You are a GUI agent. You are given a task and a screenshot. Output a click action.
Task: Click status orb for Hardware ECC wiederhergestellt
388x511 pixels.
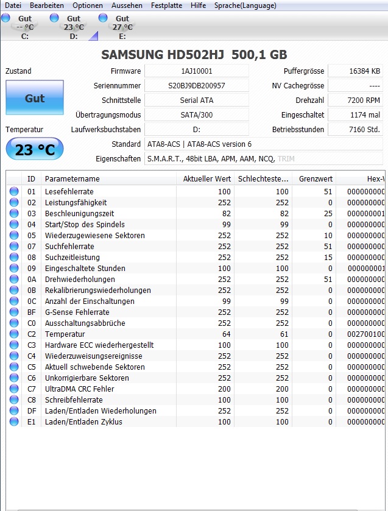[14, 345]
